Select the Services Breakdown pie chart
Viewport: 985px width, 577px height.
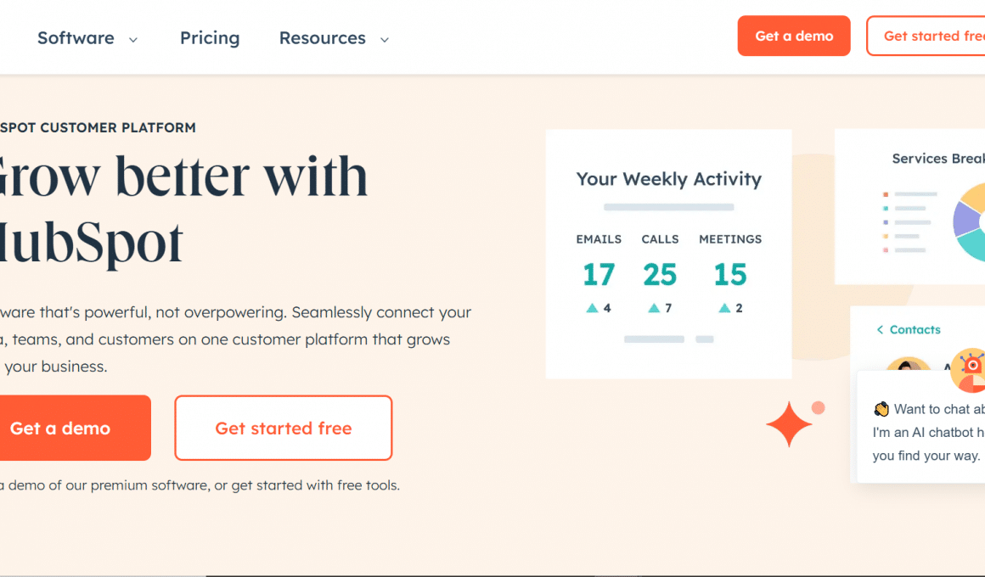click(x=970, y=221)
